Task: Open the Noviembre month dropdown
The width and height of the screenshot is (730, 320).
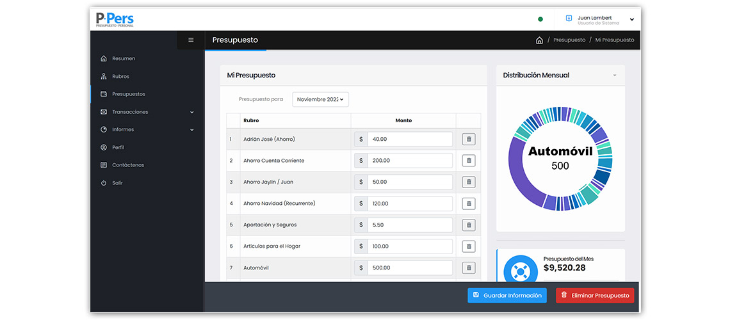Action: coord(320,99)
